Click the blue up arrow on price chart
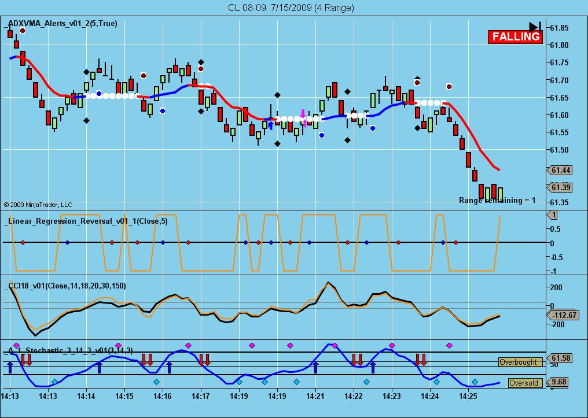 [271, 125]
